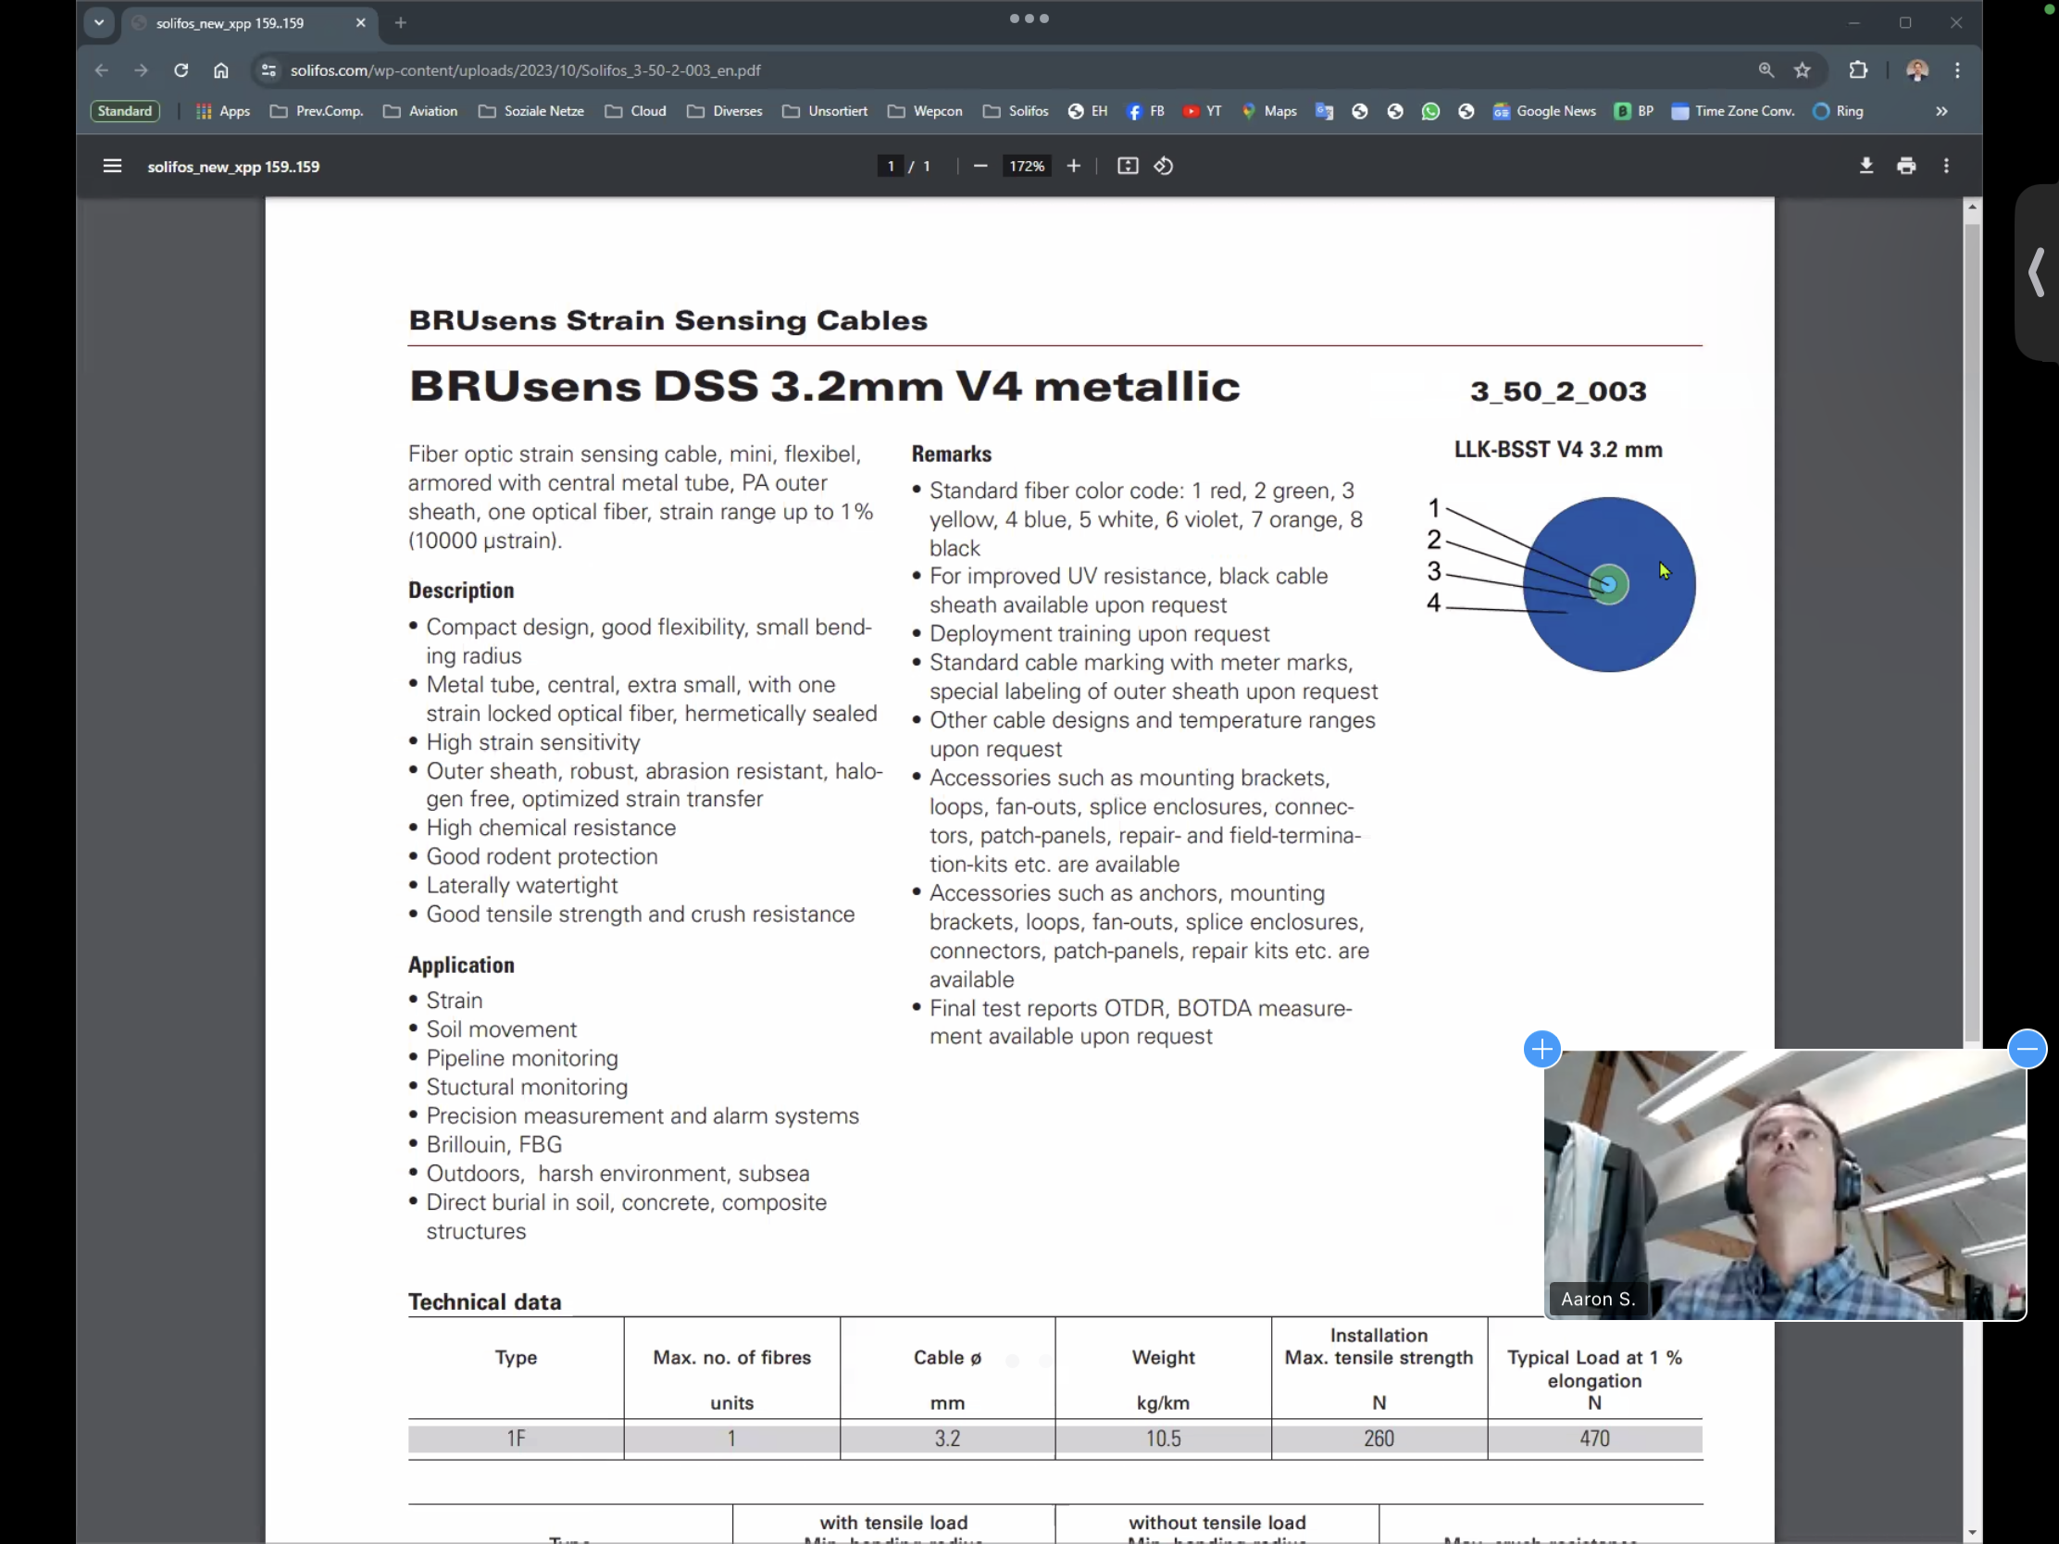Close the solifos_new_xpp tab
Image resolution: width=2059 pixels, height=1544 pixels.
[x=360, y=23]
